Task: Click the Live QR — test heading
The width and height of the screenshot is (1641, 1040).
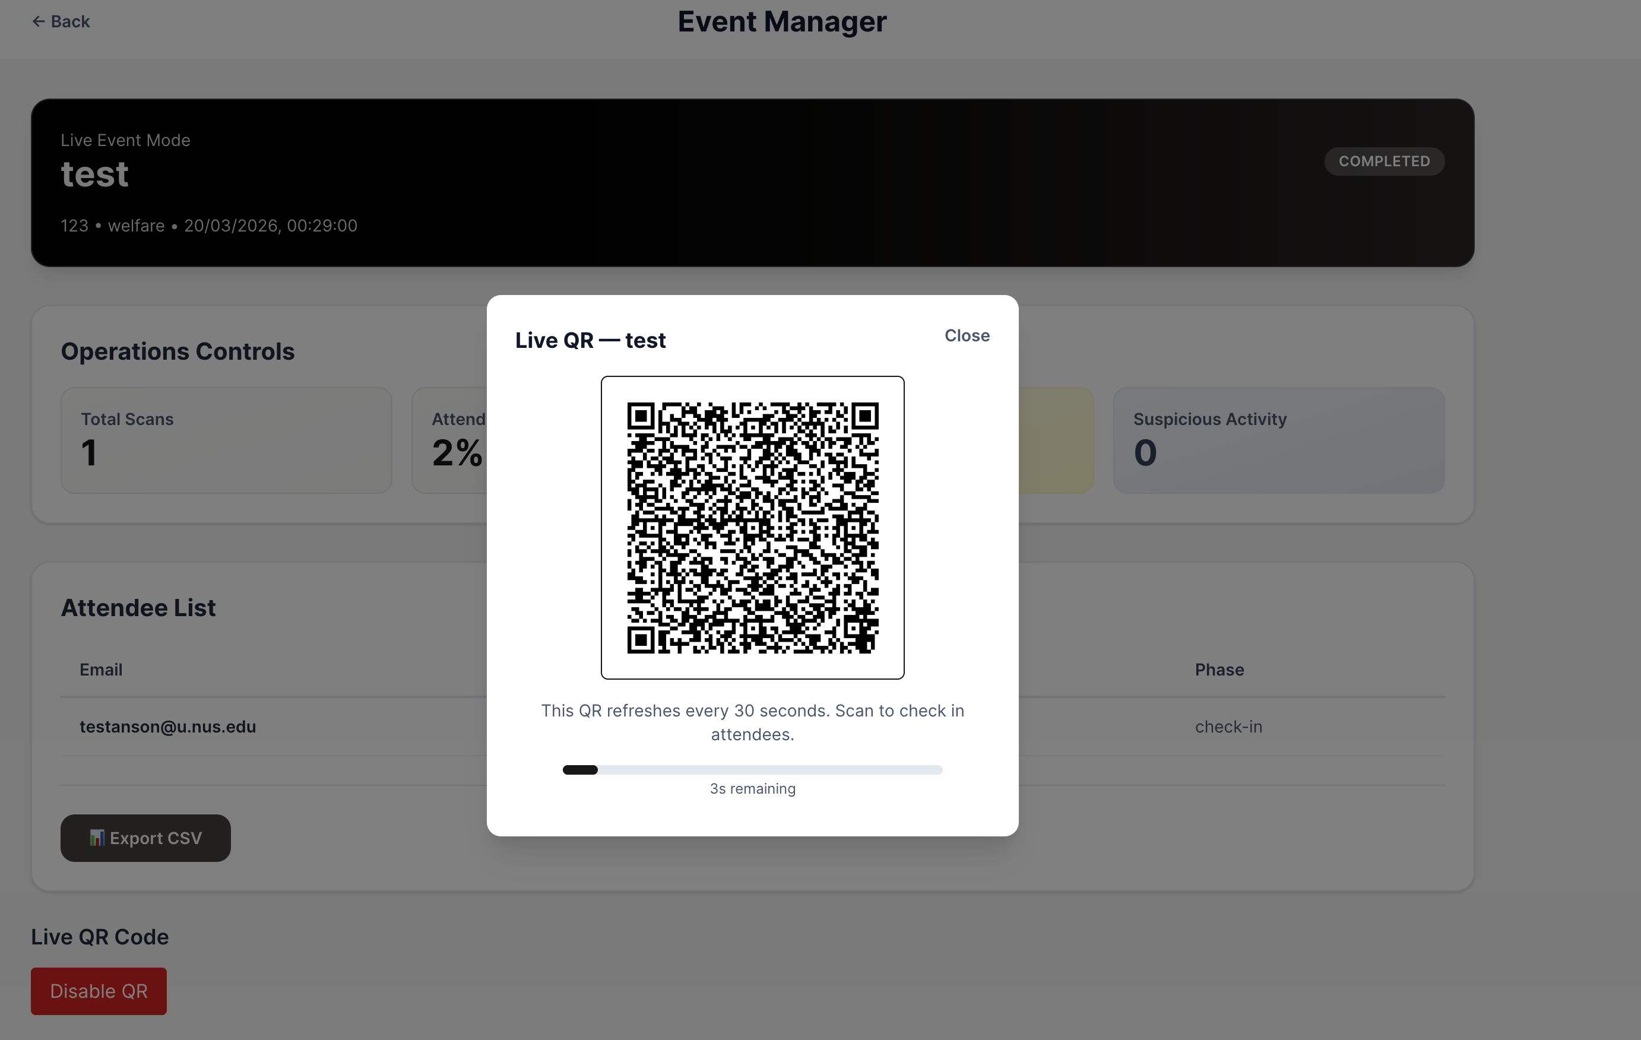Action: click(590, 340)
